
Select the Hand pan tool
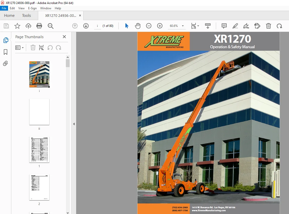(x=138, y=26)
